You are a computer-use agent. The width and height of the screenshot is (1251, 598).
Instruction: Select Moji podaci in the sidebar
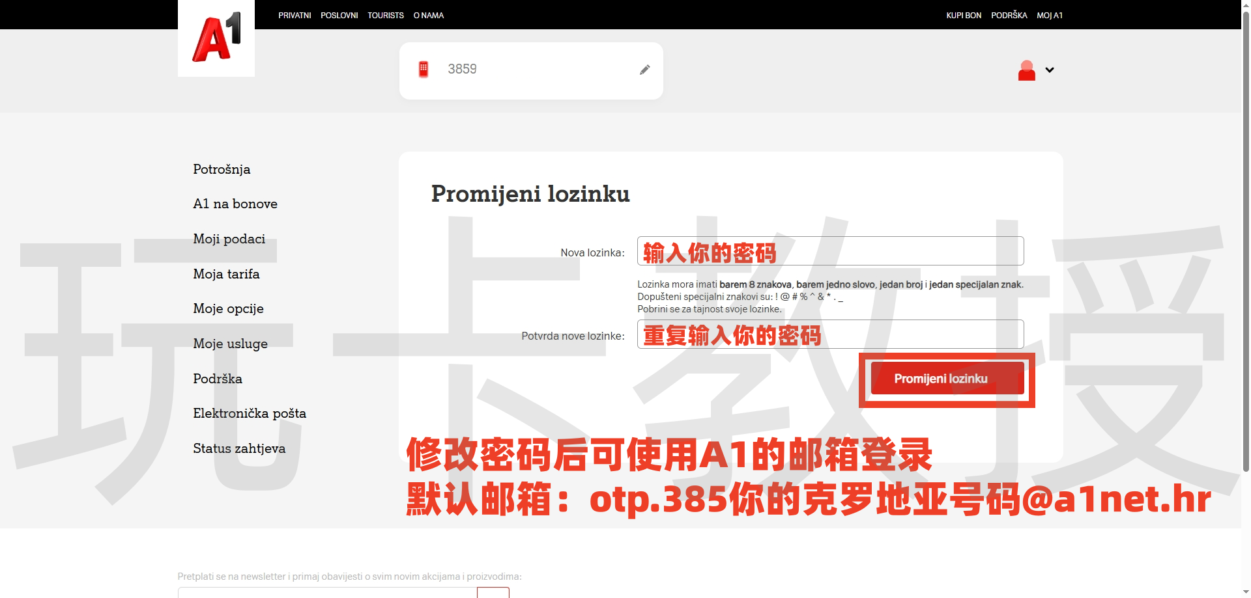coord(229,239)
